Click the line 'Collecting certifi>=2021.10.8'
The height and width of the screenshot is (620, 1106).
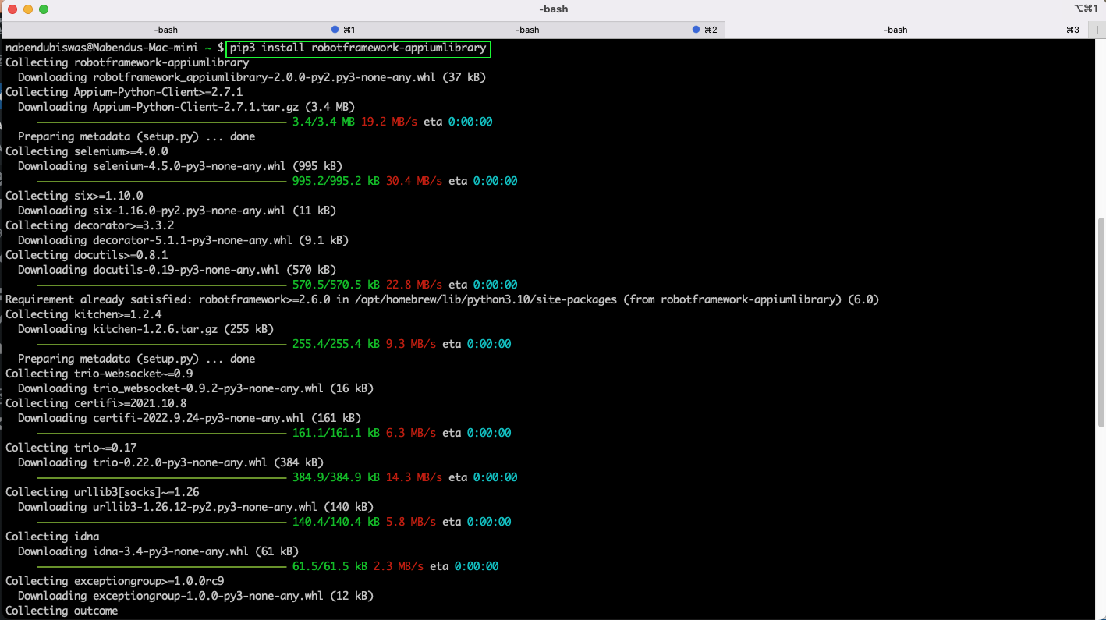tap(96, 403)
